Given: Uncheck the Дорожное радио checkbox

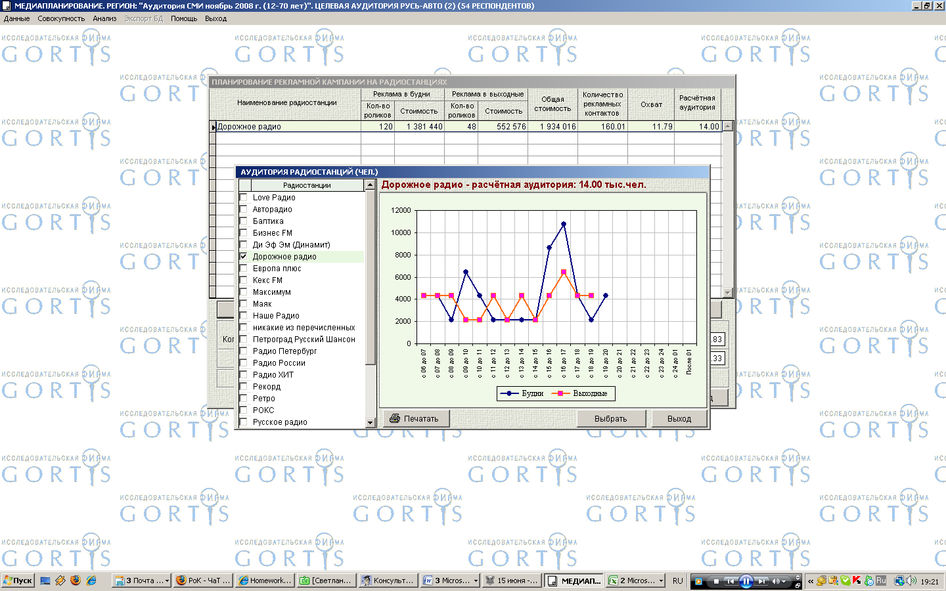Looking at the screenshot, I should tap(244, 257).
